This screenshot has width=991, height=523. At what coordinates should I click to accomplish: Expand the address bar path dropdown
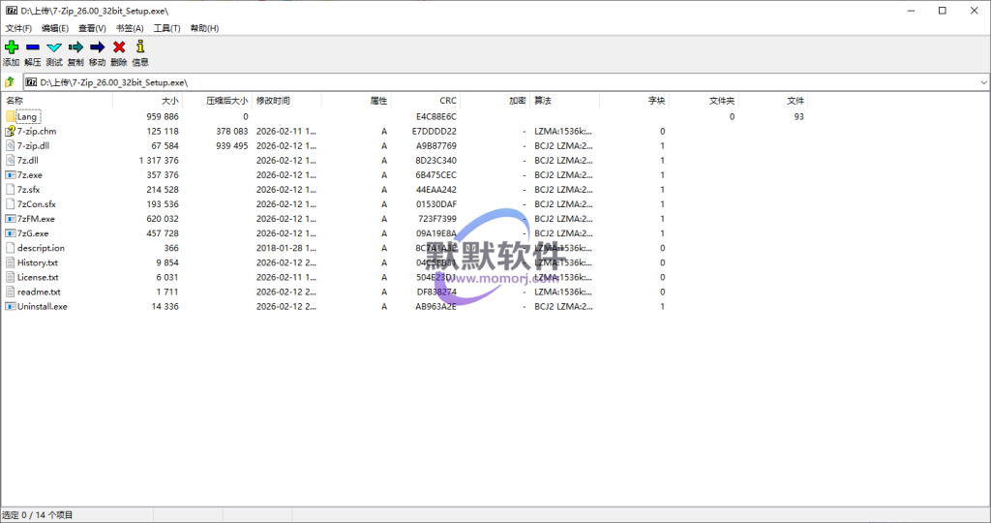(982, 82)
